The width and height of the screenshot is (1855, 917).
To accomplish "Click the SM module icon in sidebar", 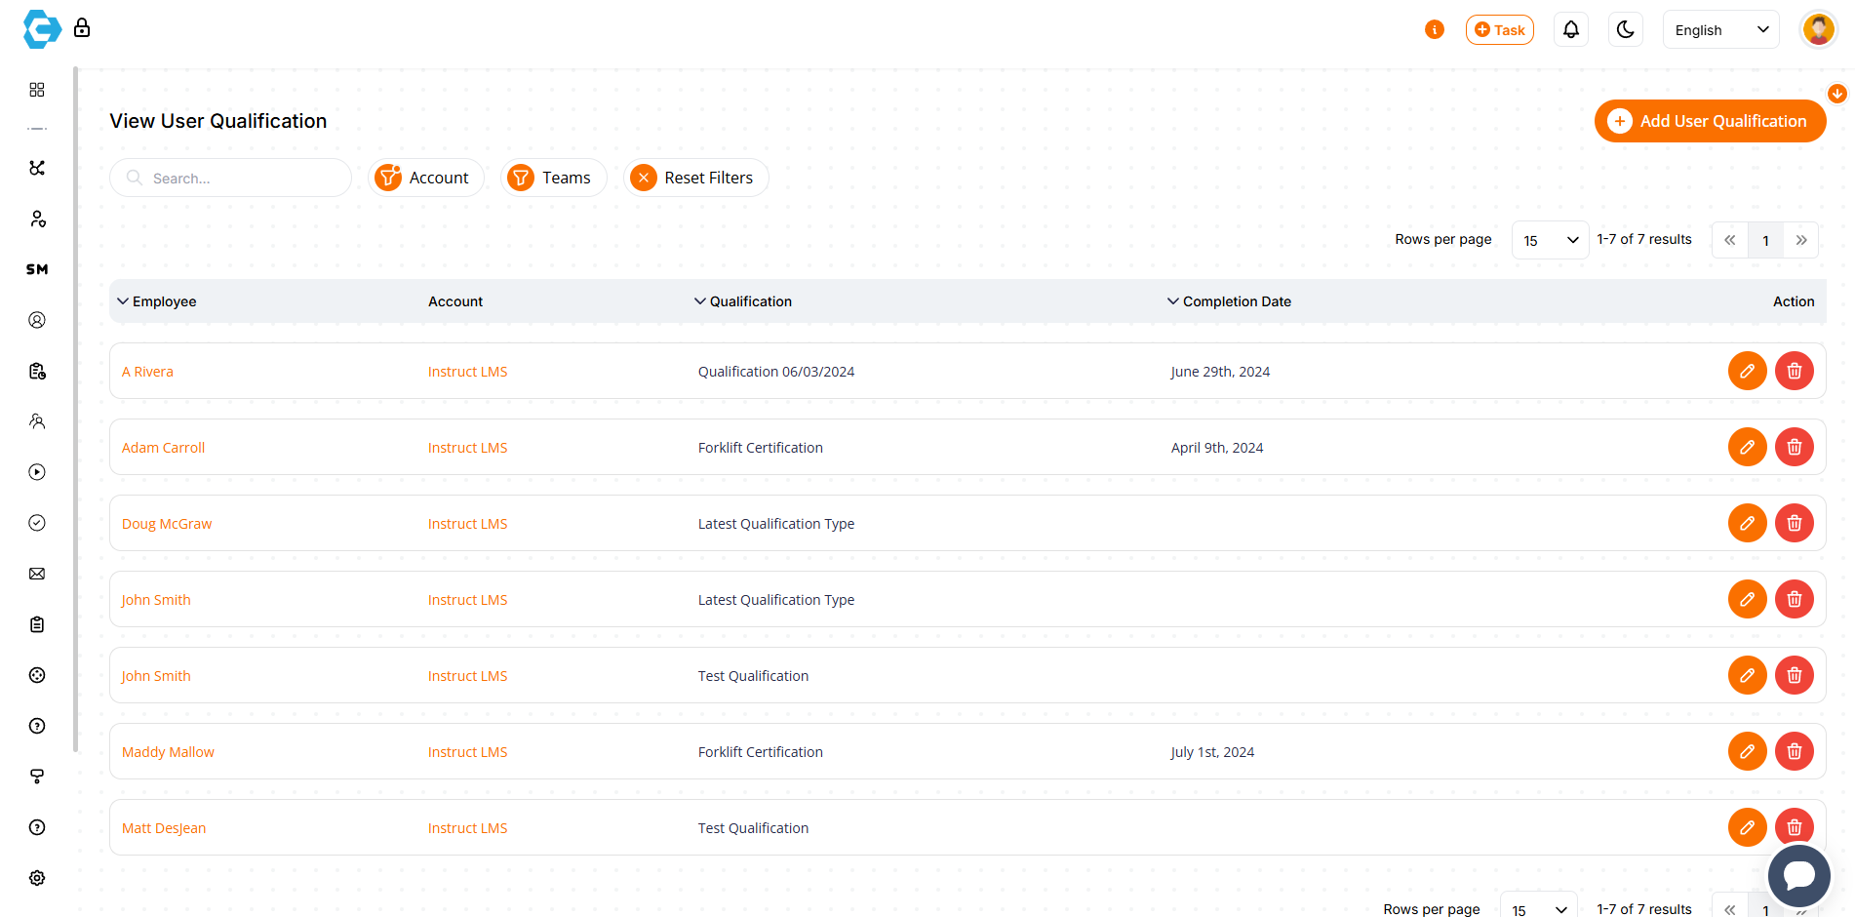I will click(x=37, y=269).
